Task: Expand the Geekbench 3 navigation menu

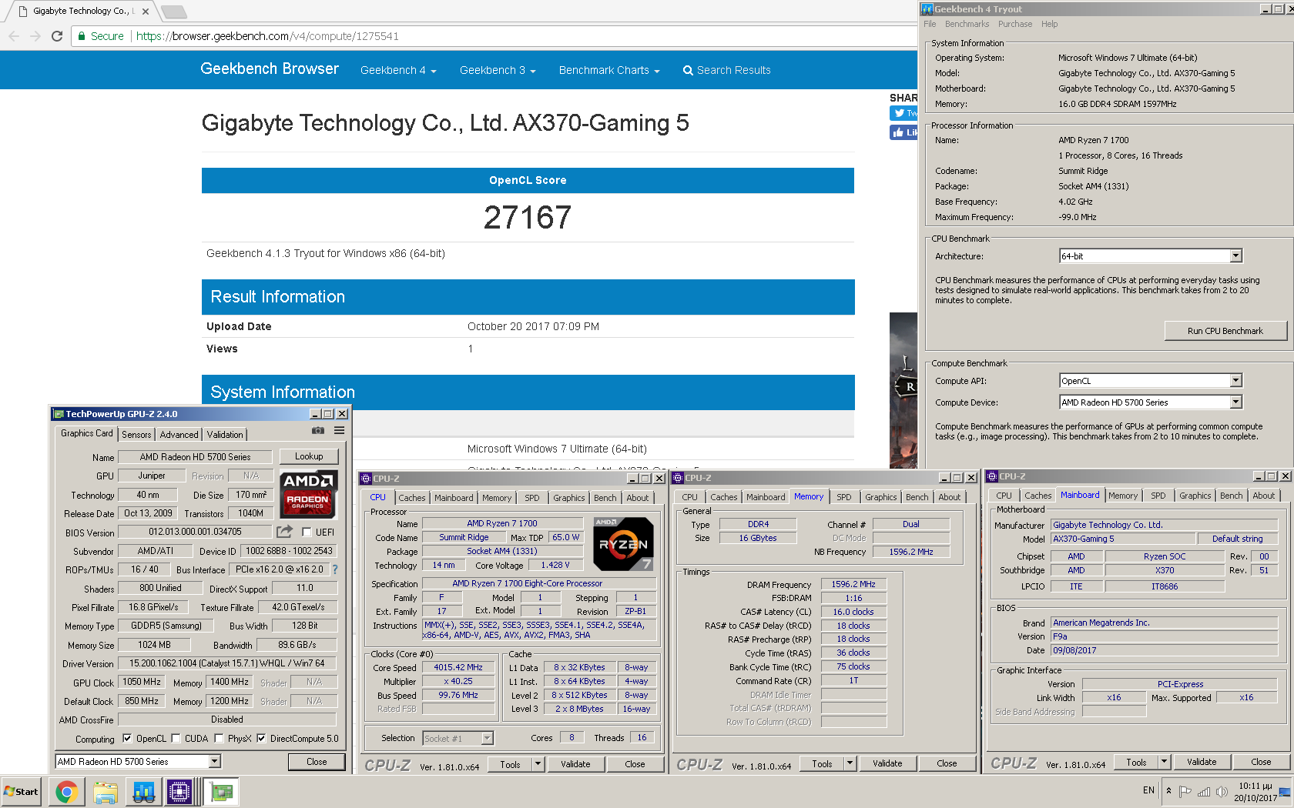Action: (x=498, y=70)
